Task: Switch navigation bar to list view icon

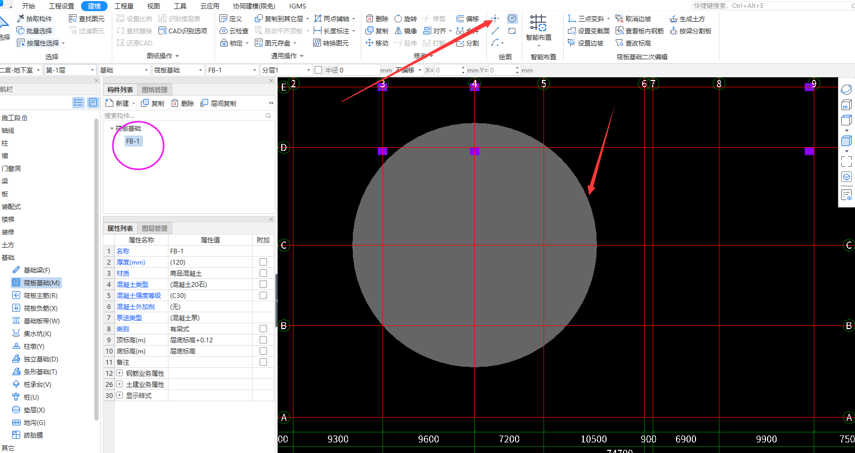Action: pos(78,102)
